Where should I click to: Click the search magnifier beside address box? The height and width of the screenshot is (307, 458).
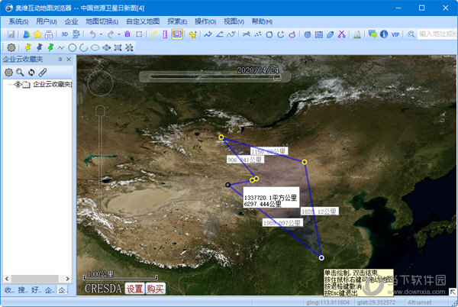(x=411, y=34)
